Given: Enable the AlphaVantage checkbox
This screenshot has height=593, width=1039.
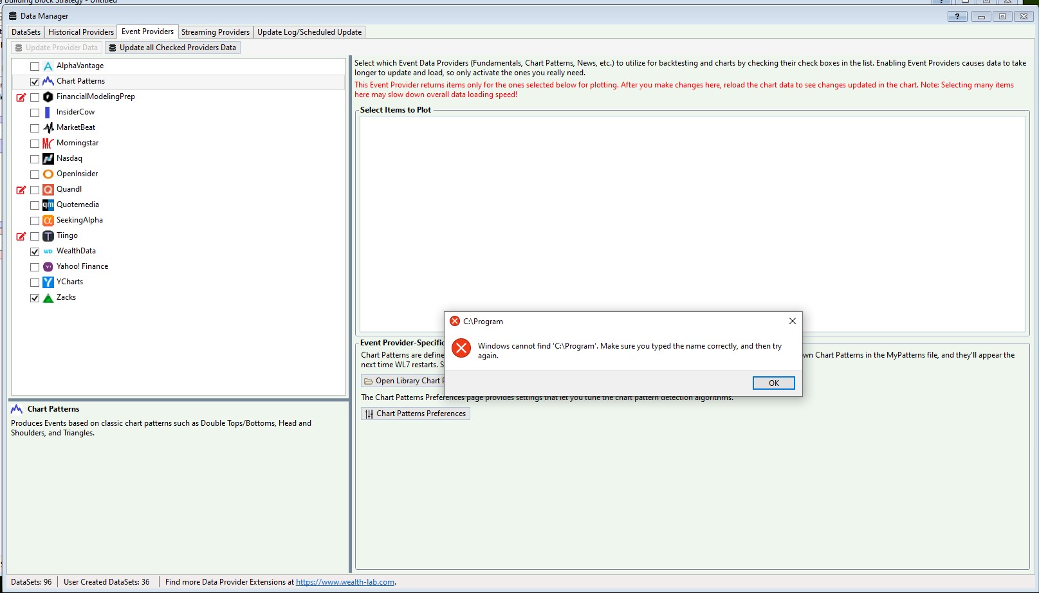Looking at the screenshot, I should click(35, 66).
